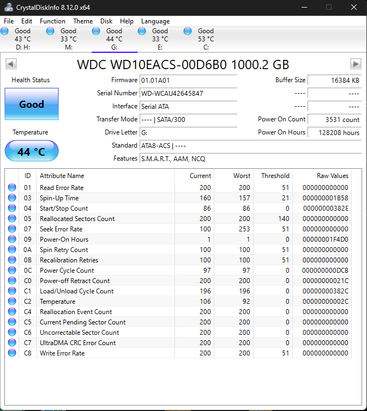The image size is (367, 411).
Task: Click status orb for Uncorrectable Sector Count
Action: click(12, 332)
